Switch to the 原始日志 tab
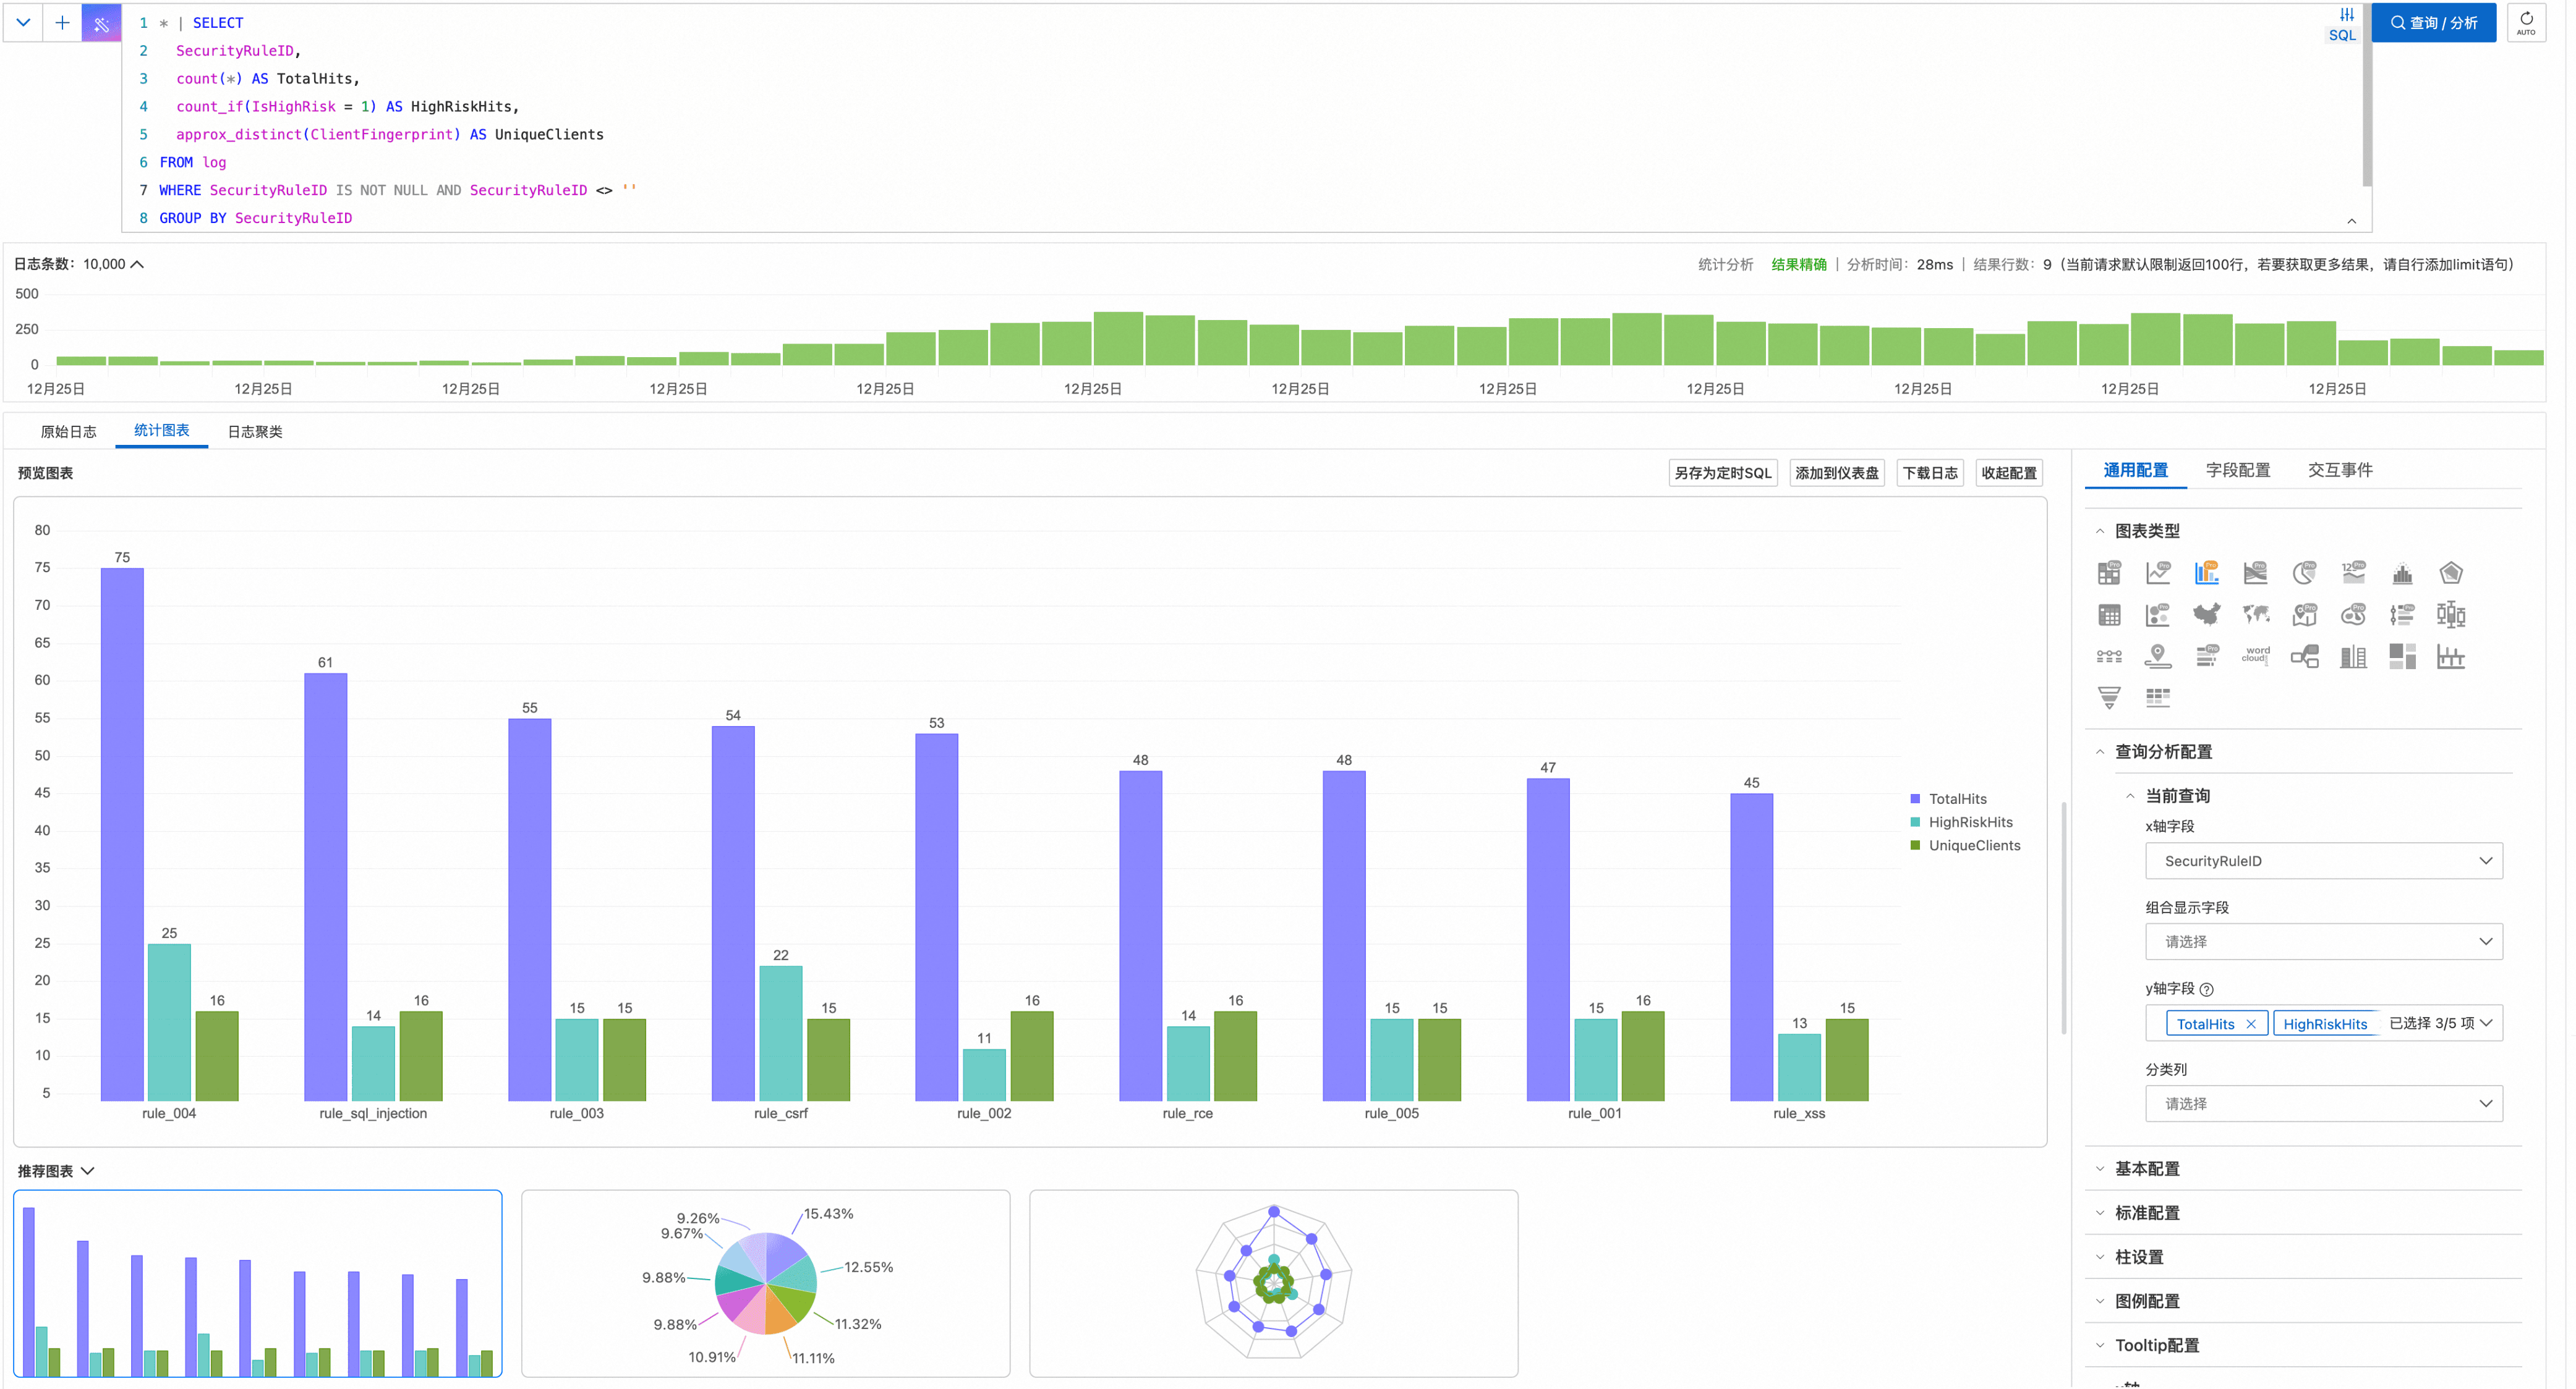Viewport: 2576px width, 1389px height. (x=68, y=432)
